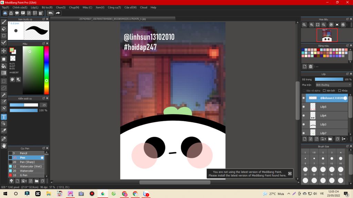Viewport: 353px width, 198px height.
Task: Click horizontal canvas scrollbar
Action: point(175,182)
